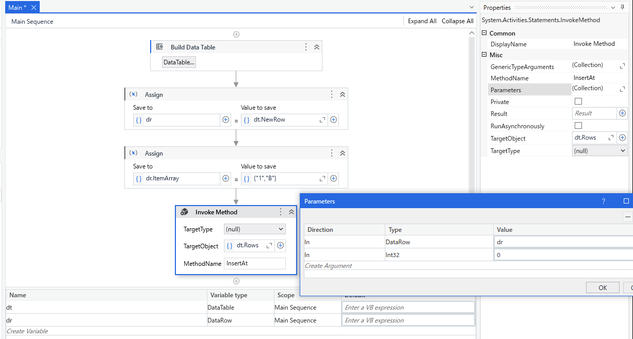
Task: Select the Main tab
Action: pyautogui.click(x=15, y=7)
